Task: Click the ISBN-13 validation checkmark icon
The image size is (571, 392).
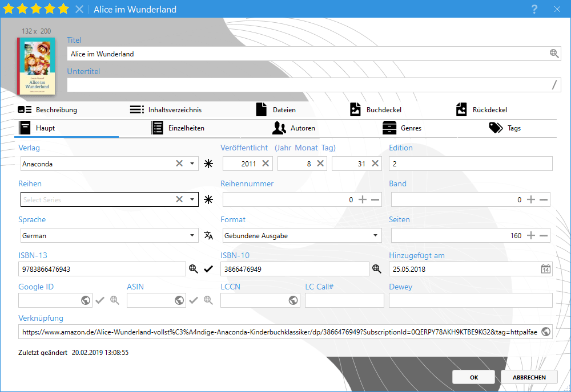Action: pyautogui.click(x=208, y=269)
